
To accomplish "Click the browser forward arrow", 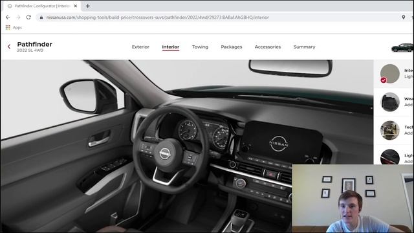I will pos(18,17).
